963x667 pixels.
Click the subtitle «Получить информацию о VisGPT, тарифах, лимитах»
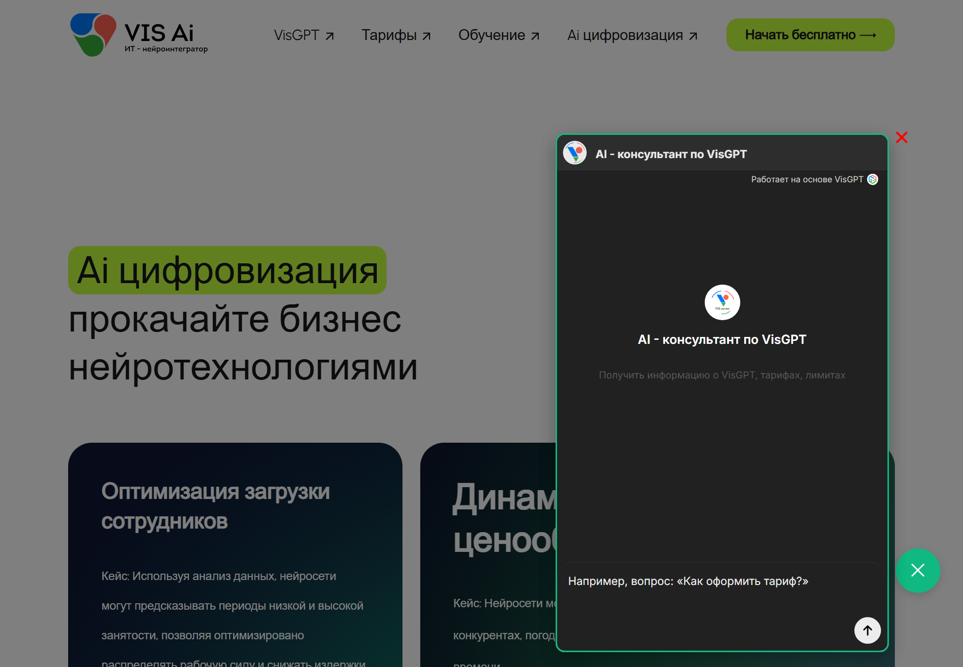tap(722, 375)
